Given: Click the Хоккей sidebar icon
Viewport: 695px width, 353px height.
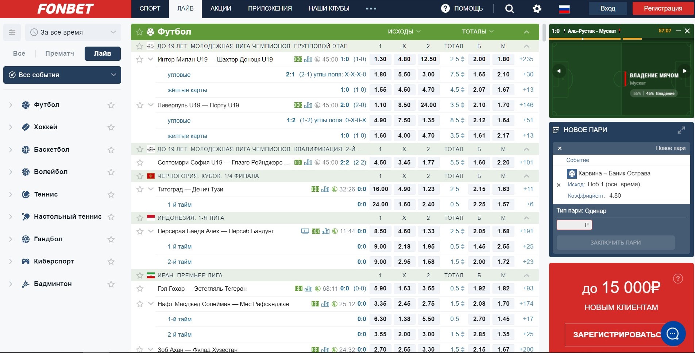Looking at the screenshot, I should click(x=26, y=127).
